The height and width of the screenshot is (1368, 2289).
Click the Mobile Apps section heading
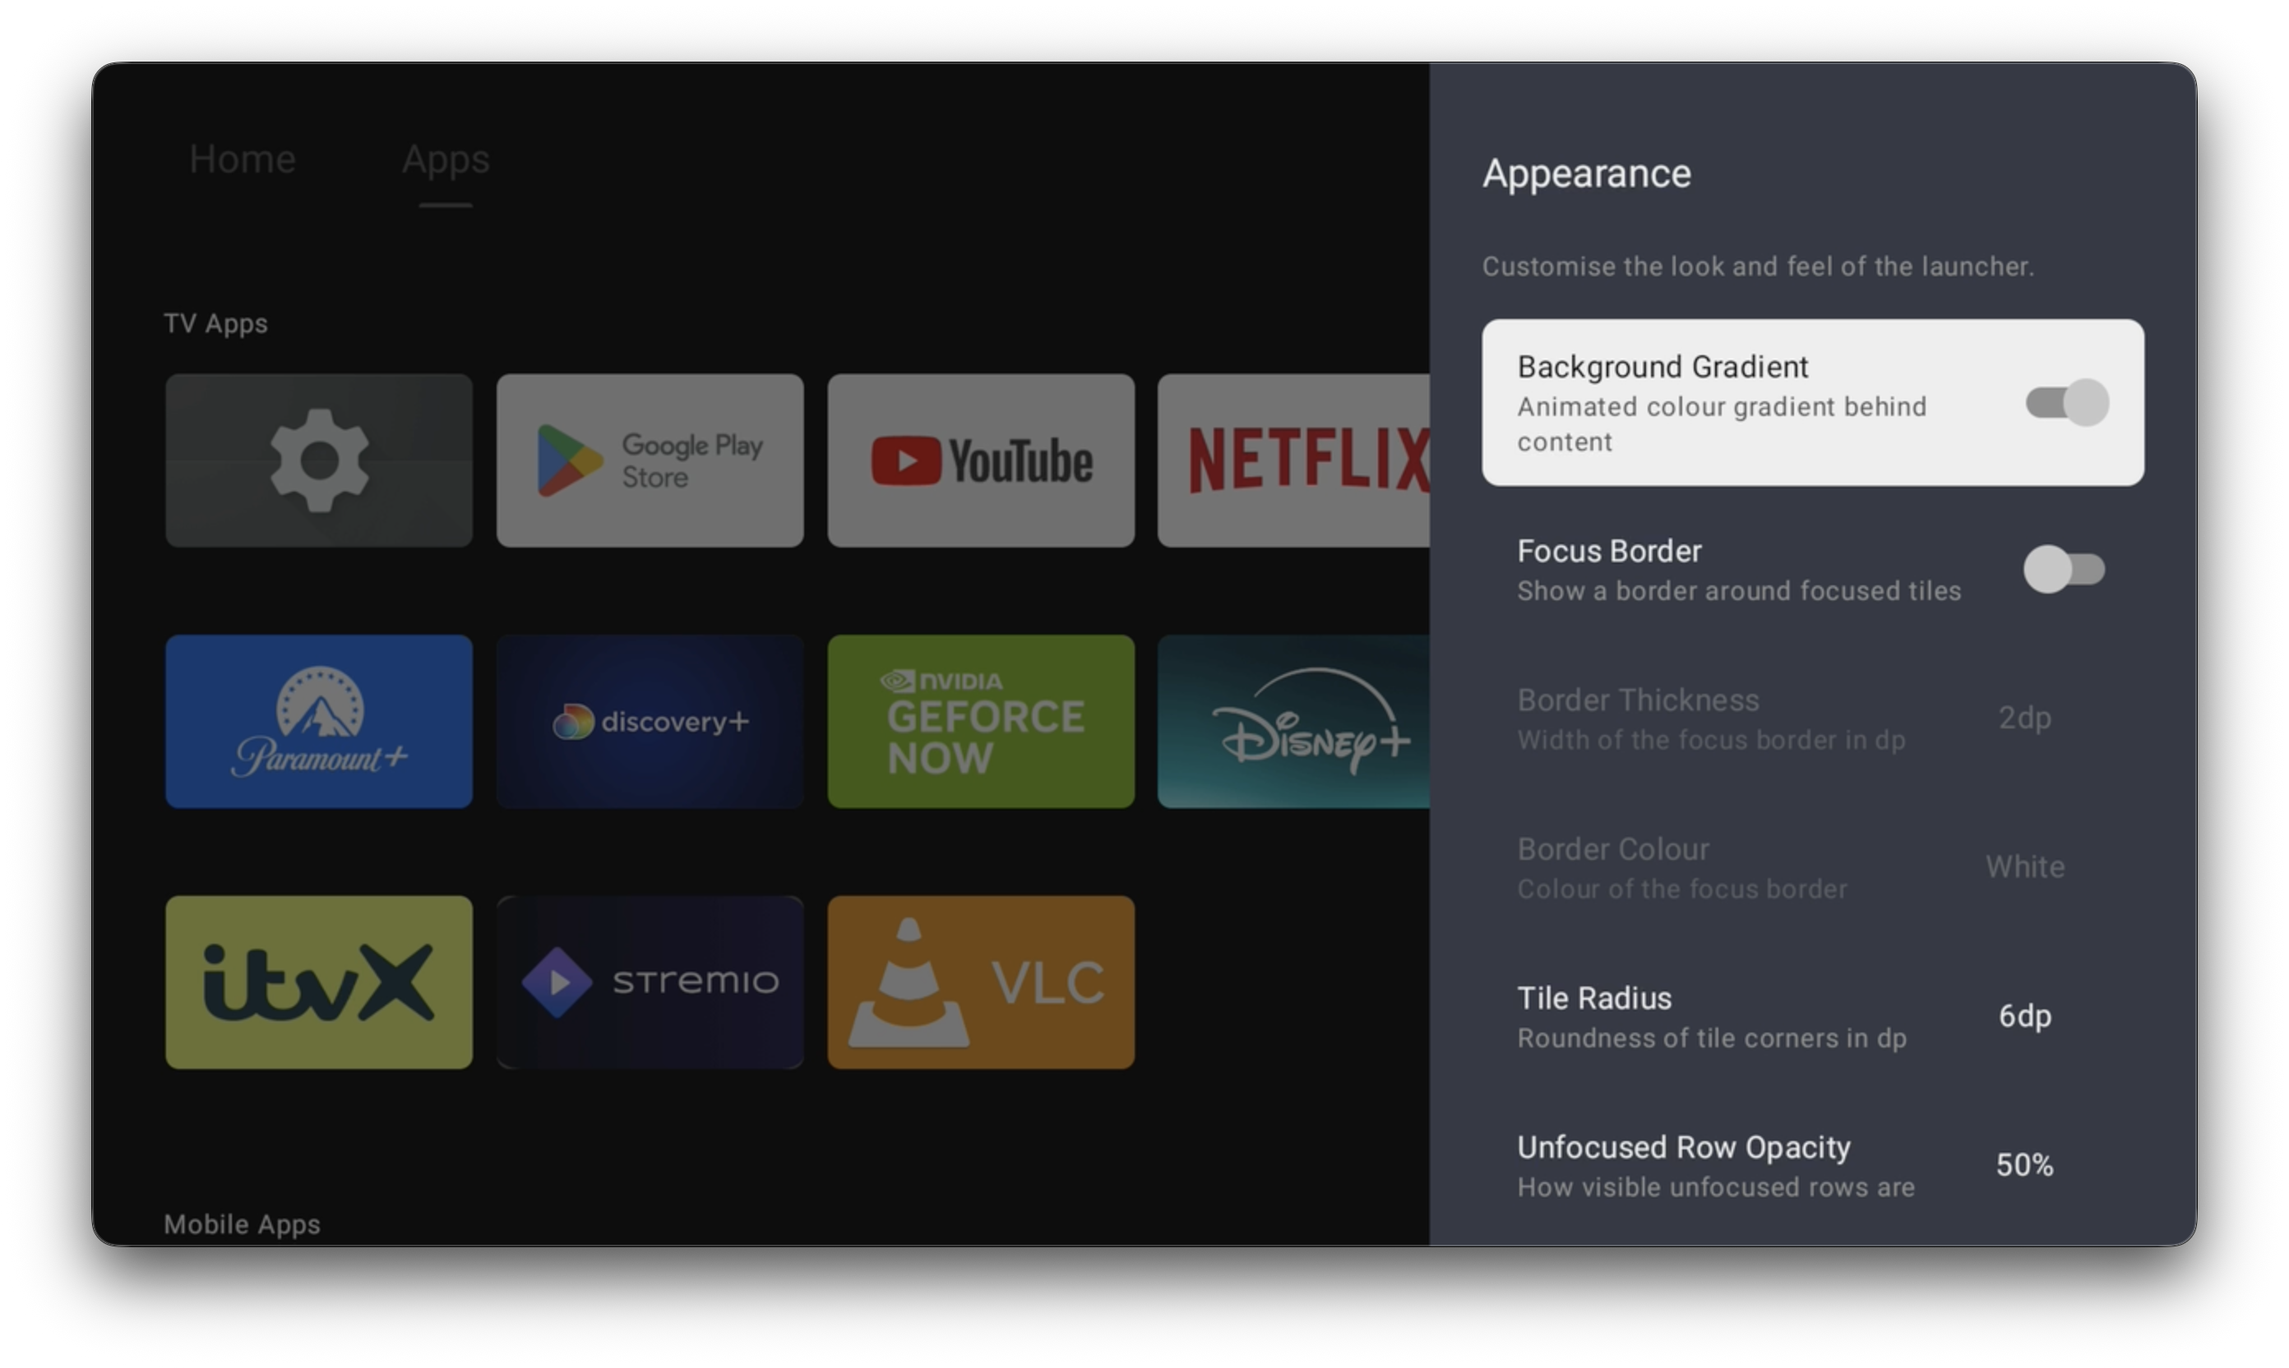click(242, 1224)
